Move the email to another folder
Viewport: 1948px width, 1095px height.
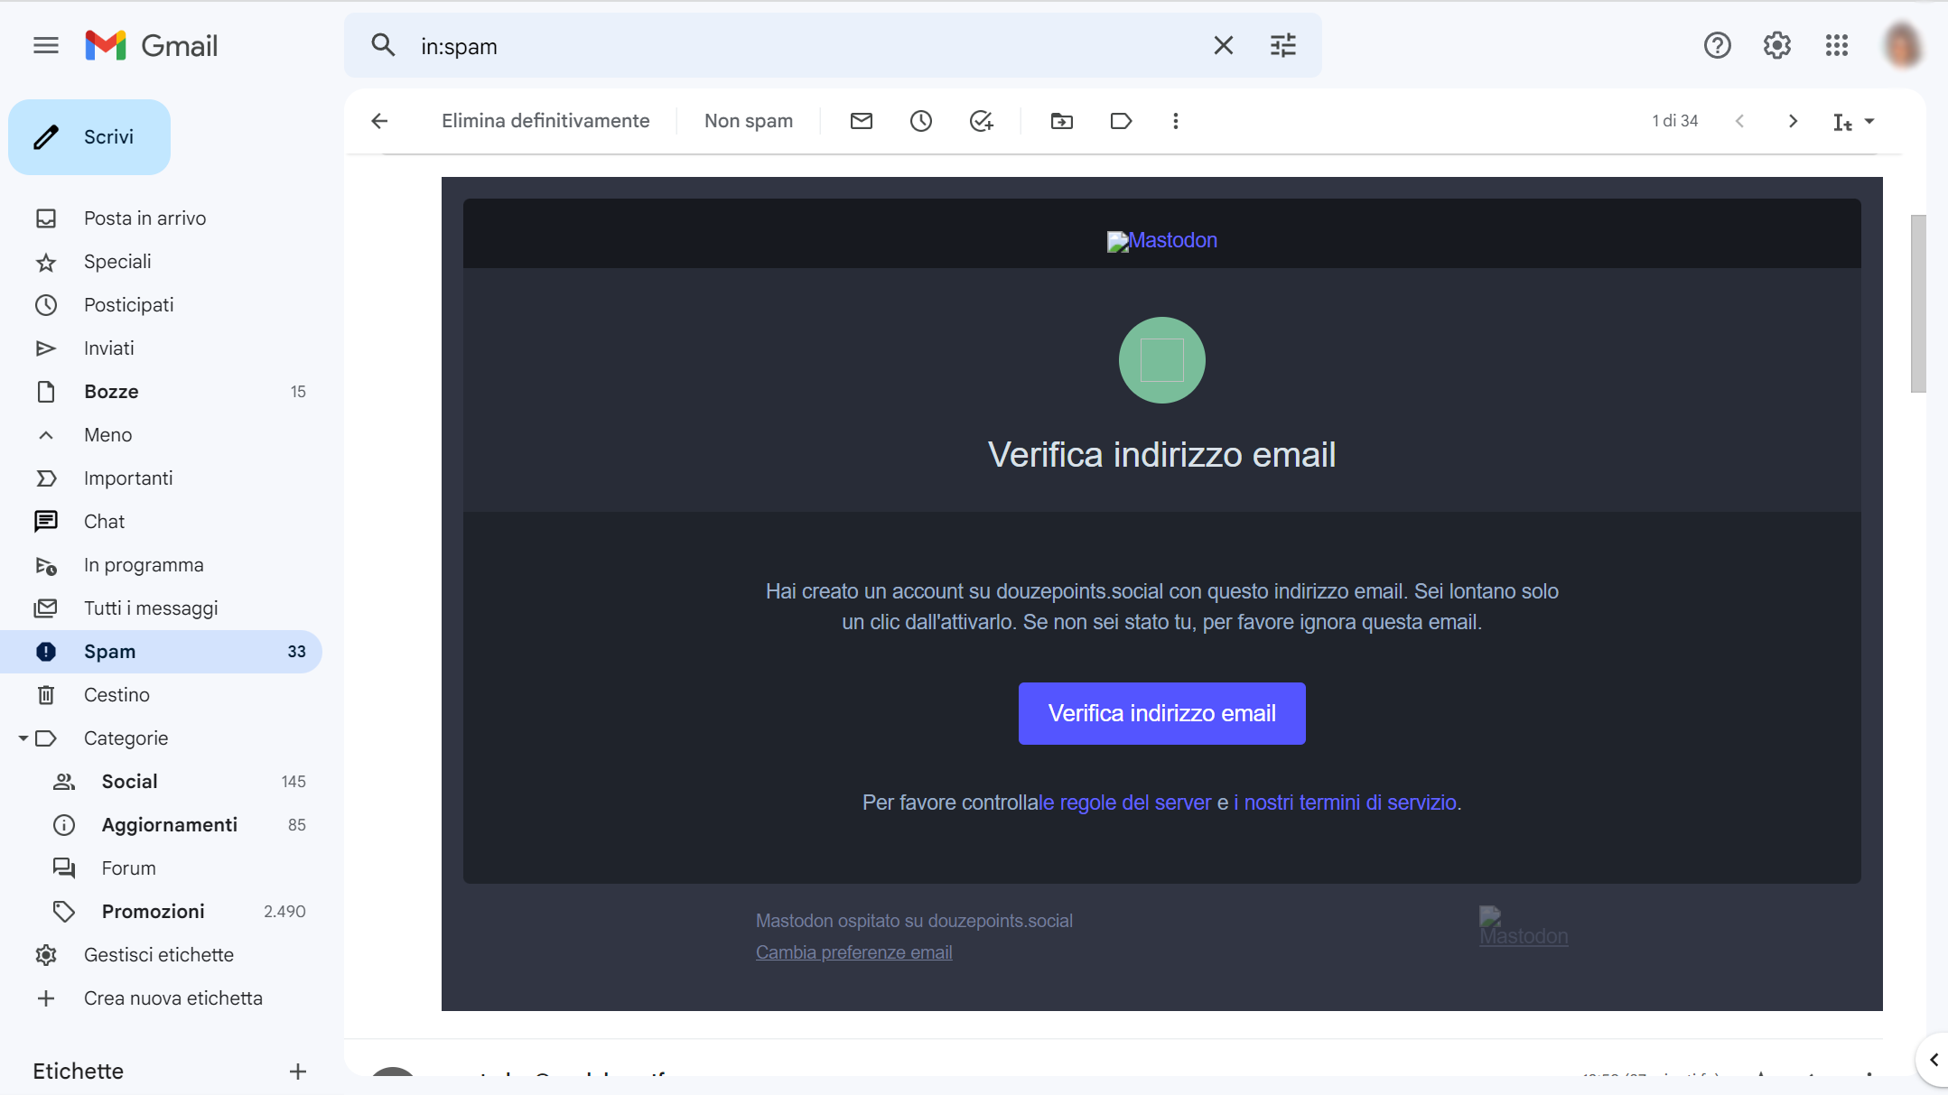[1062, 120]
